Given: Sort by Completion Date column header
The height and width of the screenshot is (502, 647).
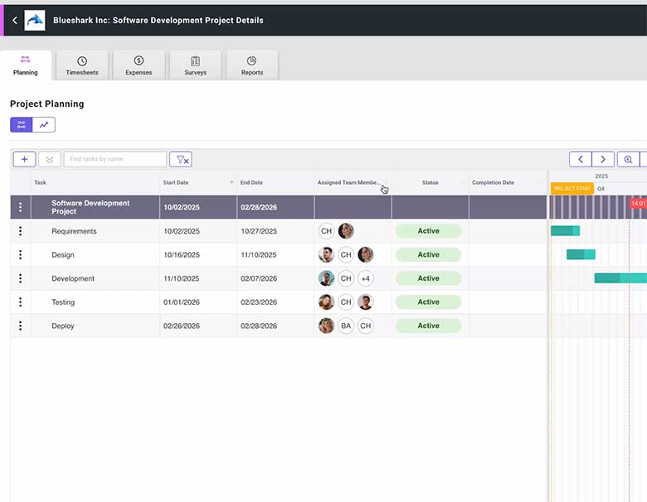Looking at the screenshot, I should click(x=493, y=182).
